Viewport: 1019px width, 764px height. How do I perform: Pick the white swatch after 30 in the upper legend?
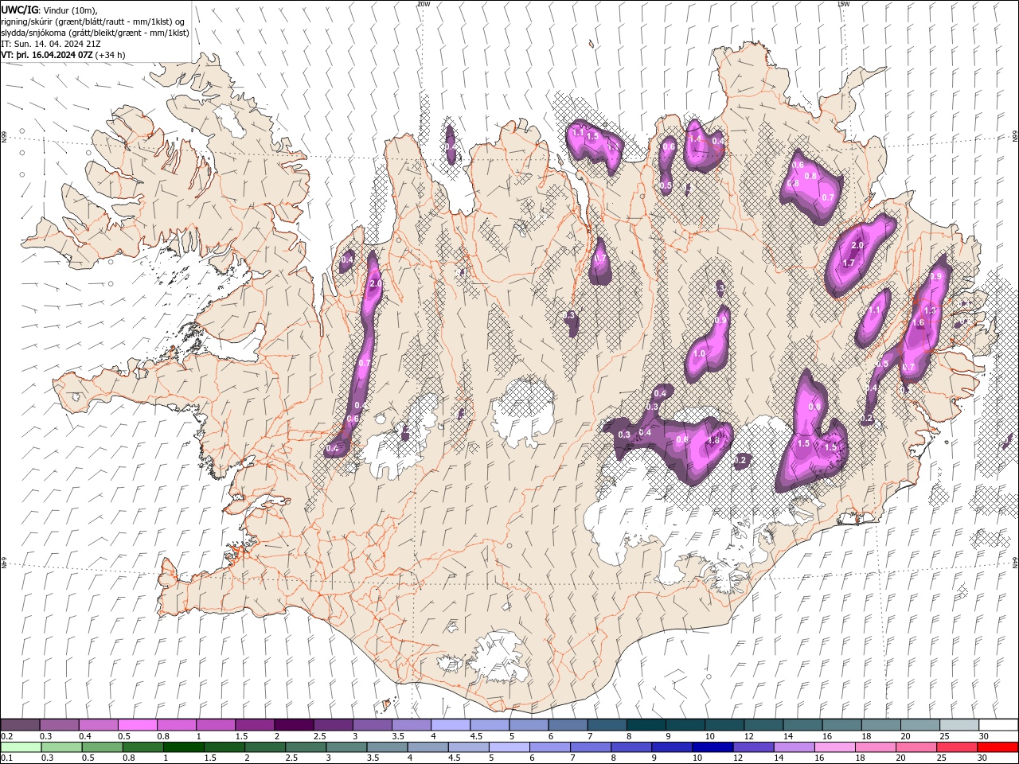[998, 725]
